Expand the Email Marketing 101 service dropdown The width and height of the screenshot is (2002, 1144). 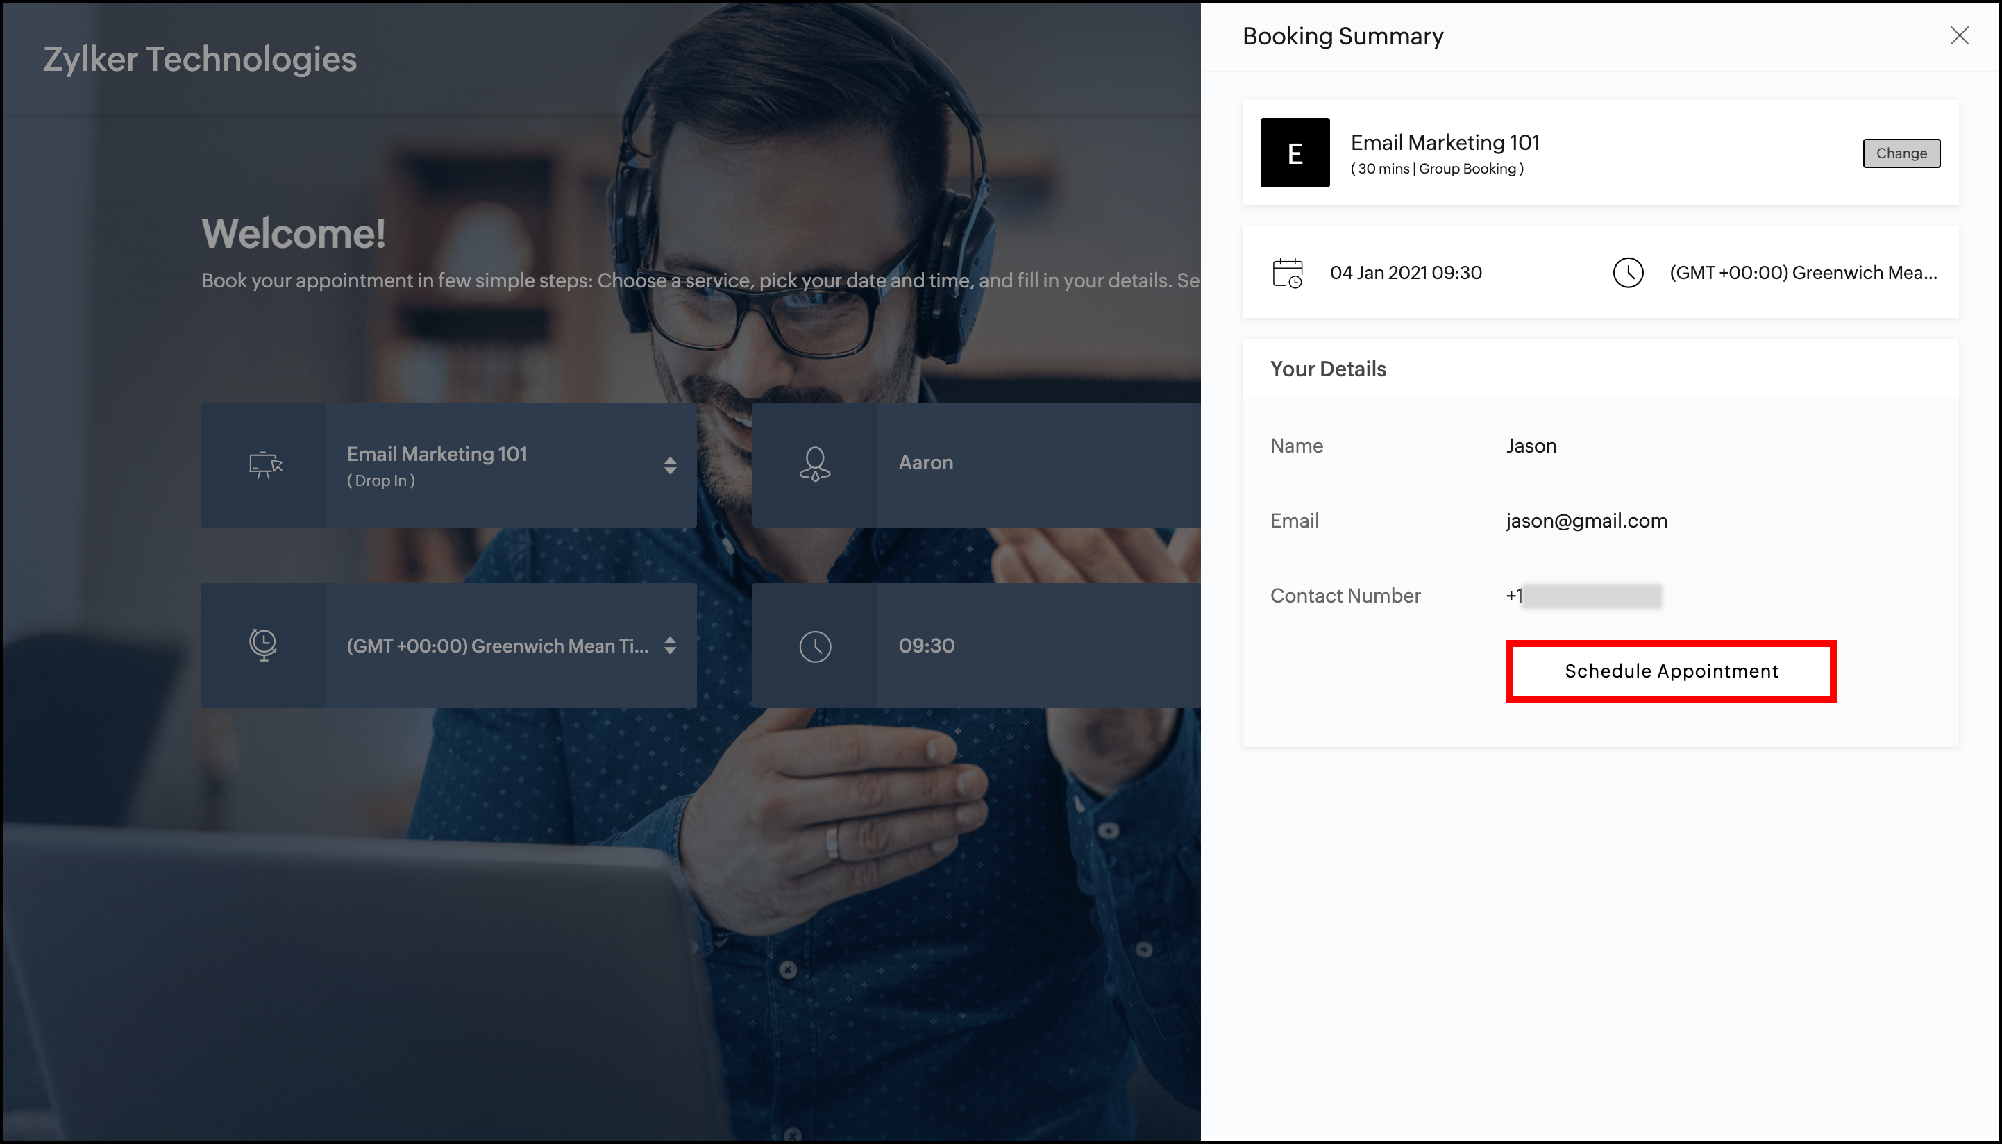(x=669, y=465)
